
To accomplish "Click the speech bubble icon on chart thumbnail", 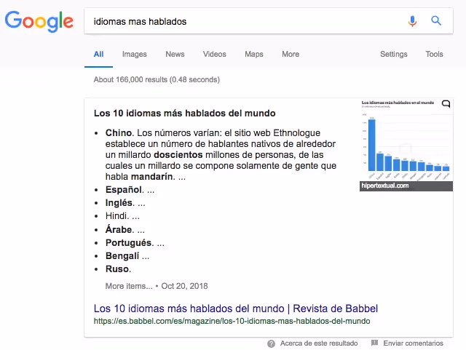I will click(x=446, y=104).
